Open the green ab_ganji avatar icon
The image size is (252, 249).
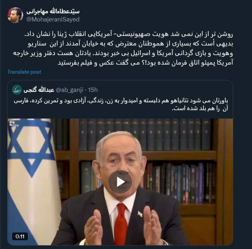[17, 90]
